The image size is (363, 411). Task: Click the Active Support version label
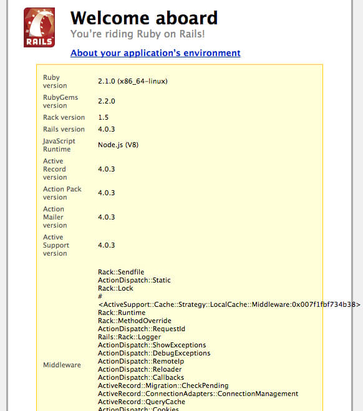(56, 245)
